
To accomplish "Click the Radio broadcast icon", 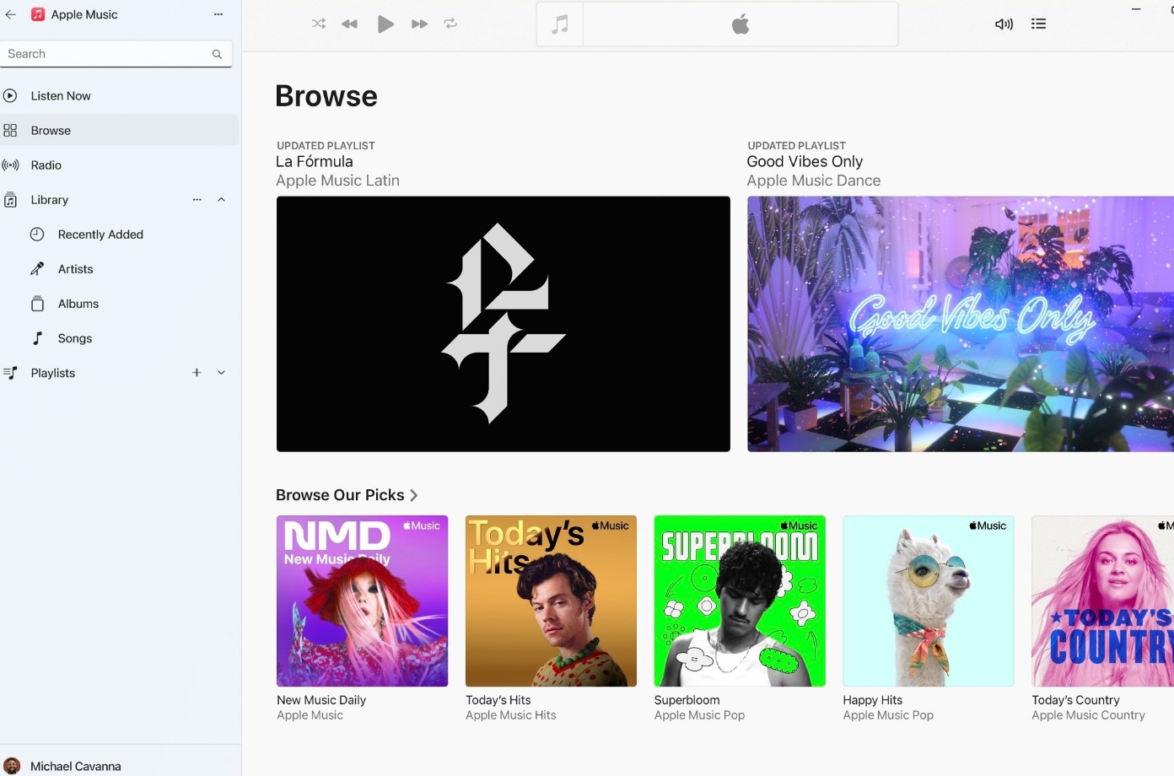I will pos(10,165).
